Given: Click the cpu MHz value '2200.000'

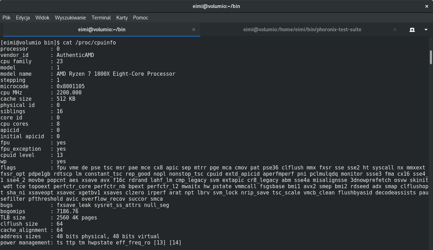Looking at the screenshot, I should coord(69,92).
